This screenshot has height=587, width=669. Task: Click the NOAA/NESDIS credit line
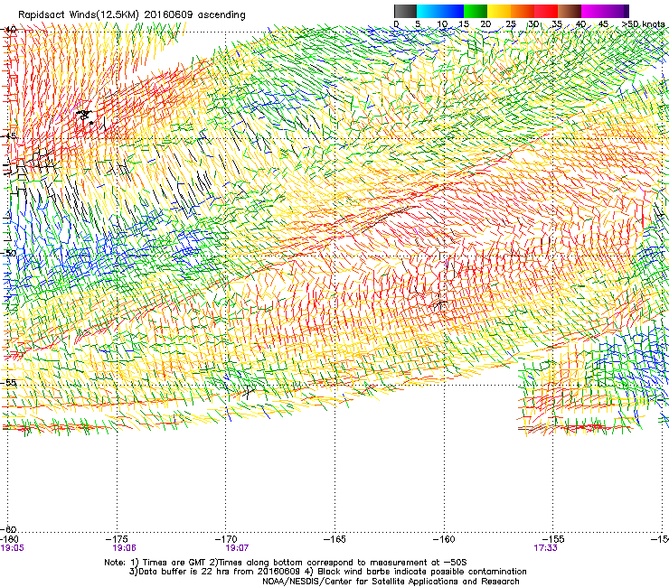(391, 582)
